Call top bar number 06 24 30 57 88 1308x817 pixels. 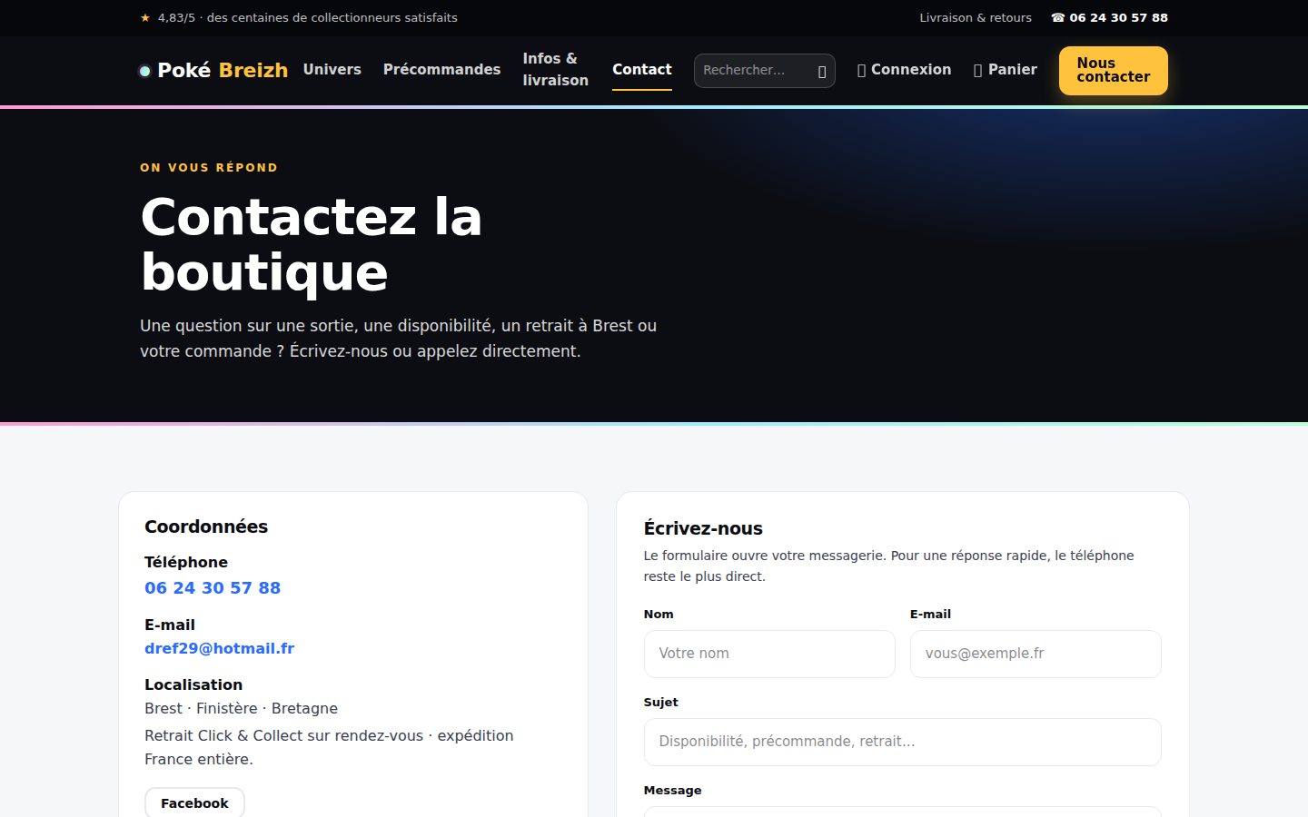[x=1110, y=17]
